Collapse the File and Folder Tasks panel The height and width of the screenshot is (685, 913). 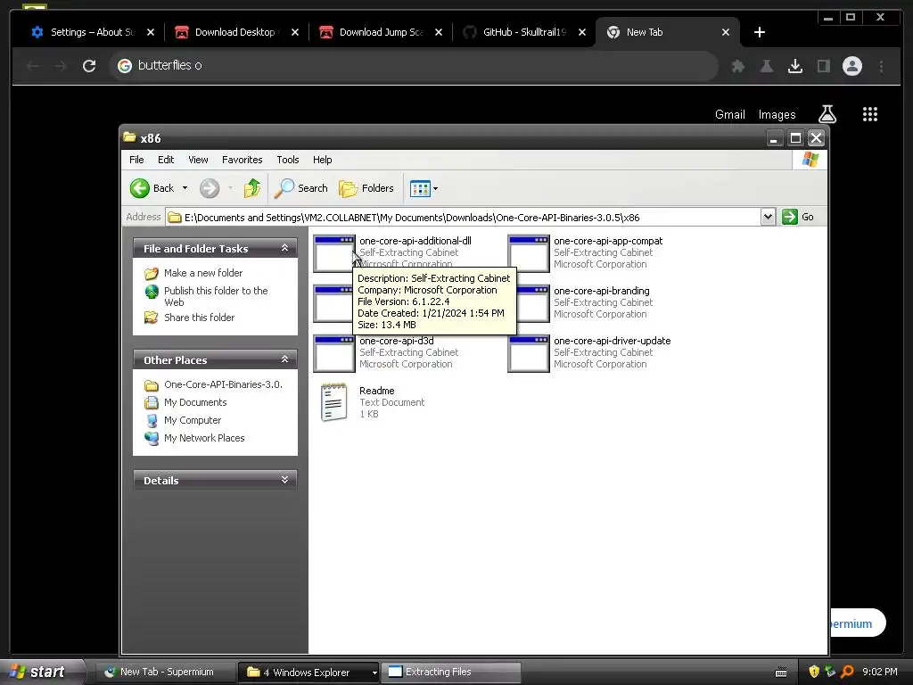tap(284, 248)
